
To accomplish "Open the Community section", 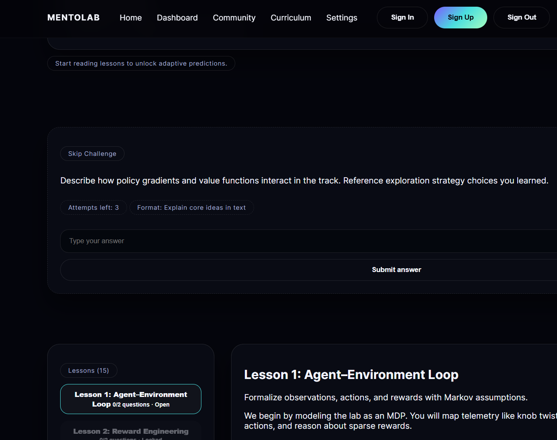I will 234,18.
